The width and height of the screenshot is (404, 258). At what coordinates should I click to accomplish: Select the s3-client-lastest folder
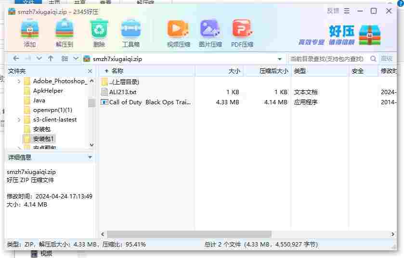point(55,120)
